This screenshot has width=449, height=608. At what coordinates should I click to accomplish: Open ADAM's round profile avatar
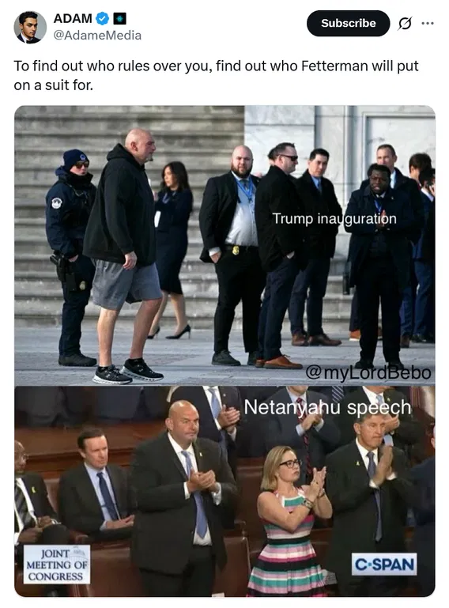pyautogui.click(x=30, y=27)
